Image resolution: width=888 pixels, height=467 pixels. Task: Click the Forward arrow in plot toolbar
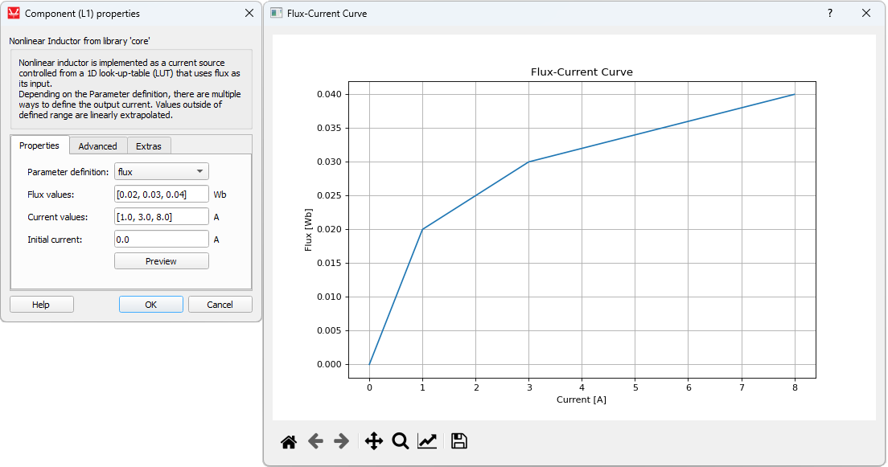(342, 440)
